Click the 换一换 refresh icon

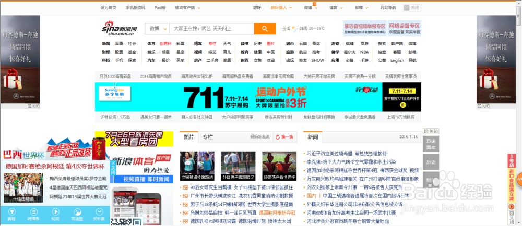277,137
